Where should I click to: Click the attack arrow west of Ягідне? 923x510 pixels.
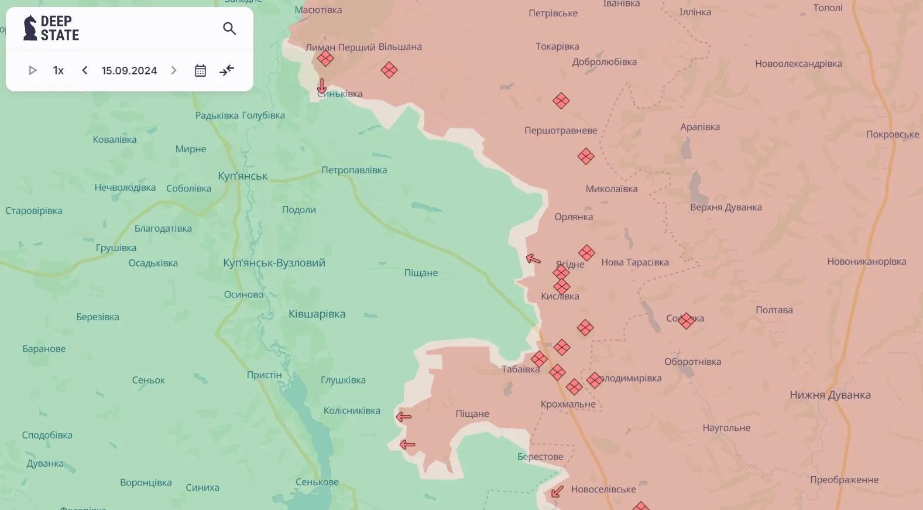pos(533,258)
